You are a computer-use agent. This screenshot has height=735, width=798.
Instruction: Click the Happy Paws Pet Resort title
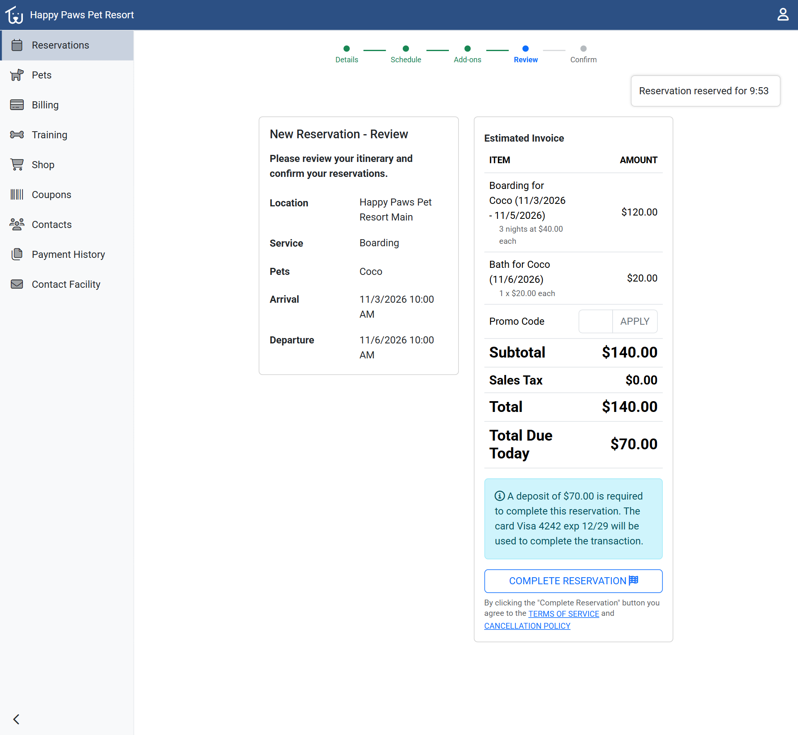pos(82,15)
